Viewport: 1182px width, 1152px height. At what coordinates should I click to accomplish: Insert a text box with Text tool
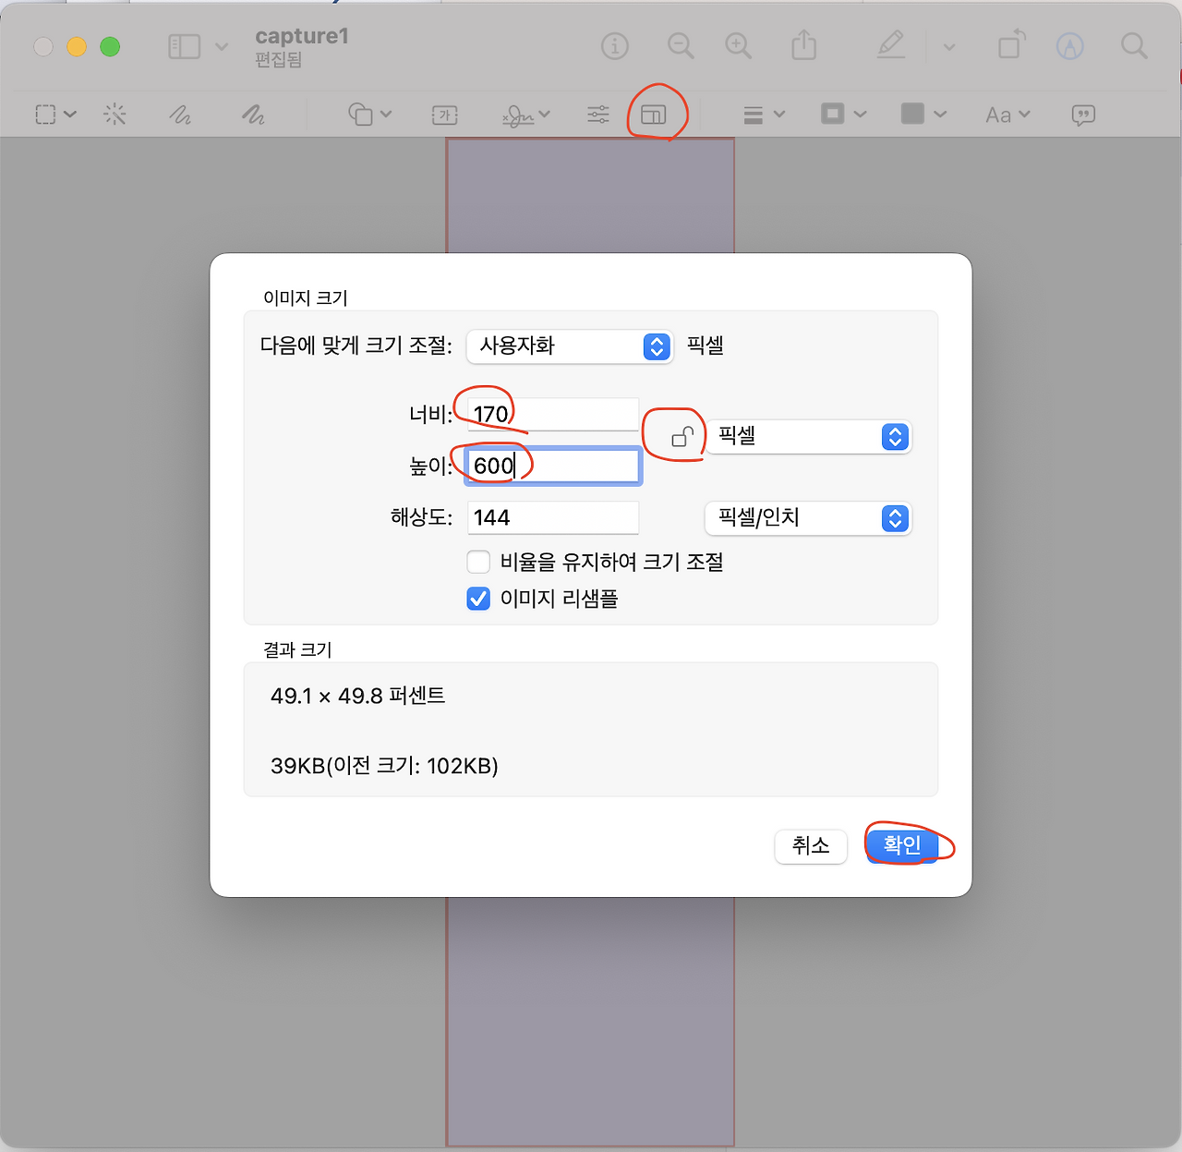pyautogui.click(x=445, y=115)
